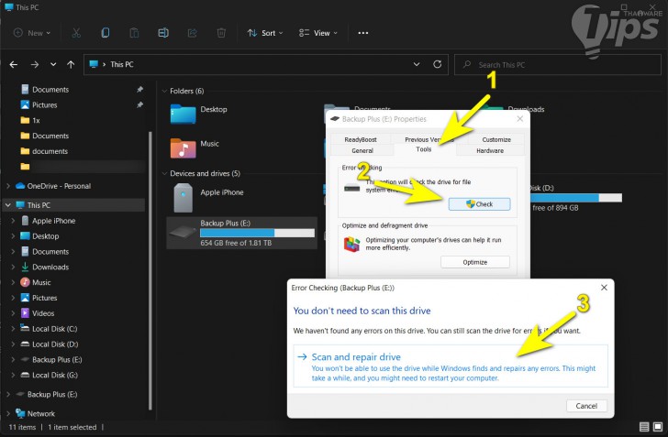The height and width of the screenshot is (437, 668).
Task: Select the Apple iPhone device icon
Action: 183,198
